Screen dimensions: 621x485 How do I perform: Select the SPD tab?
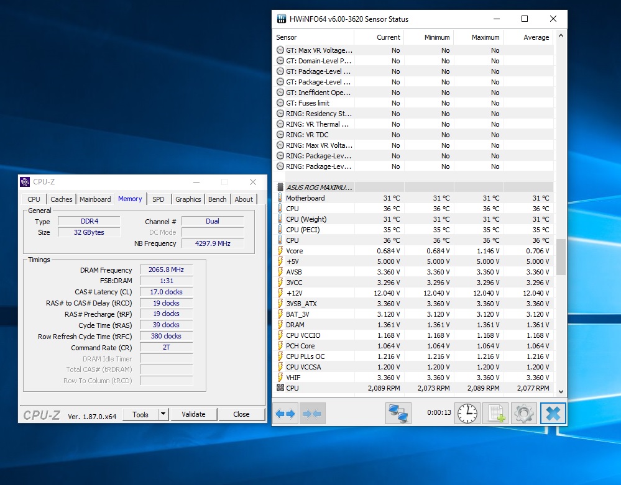159,199
